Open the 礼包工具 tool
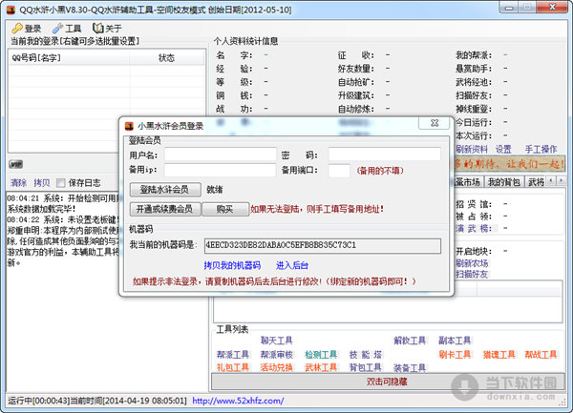The width and height of the screenshot is (573, 413). pos(233,367)
